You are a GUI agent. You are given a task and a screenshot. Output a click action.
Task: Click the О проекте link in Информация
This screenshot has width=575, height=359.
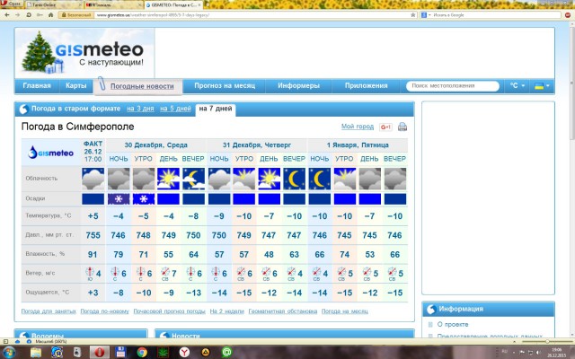click(x=453, y=324)
